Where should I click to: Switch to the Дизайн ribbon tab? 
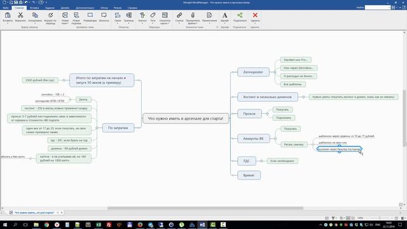click(65, 8)
